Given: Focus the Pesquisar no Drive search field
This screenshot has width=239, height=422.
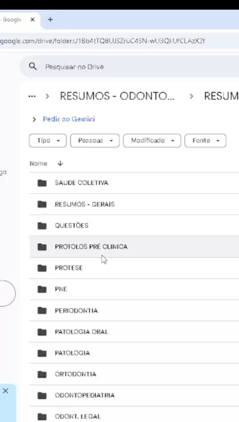Looking at the screenshot, I should coord(129,67).
